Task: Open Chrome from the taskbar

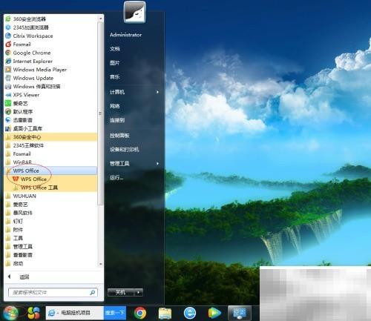Action: [x=140, y=313]
